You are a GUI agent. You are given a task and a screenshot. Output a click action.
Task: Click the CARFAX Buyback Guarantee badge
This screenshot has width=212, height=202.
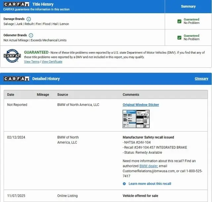[x=12, y=56]
